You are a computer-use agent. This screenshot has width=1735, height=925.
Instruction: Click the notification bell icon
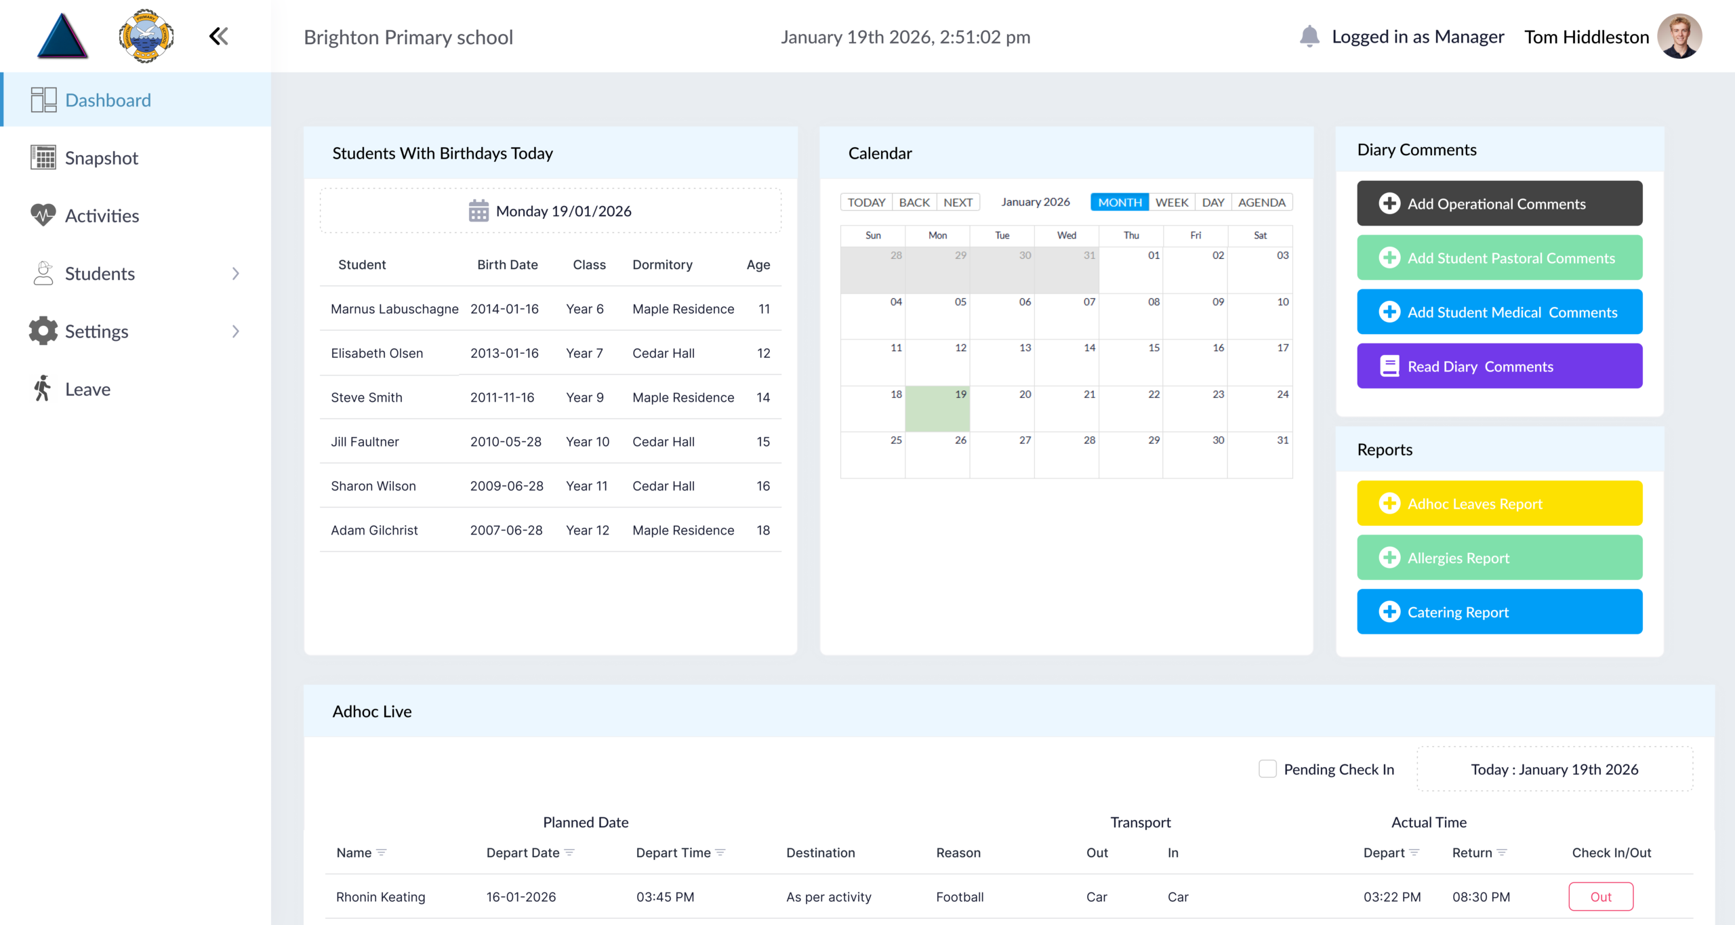(1309, 36)
